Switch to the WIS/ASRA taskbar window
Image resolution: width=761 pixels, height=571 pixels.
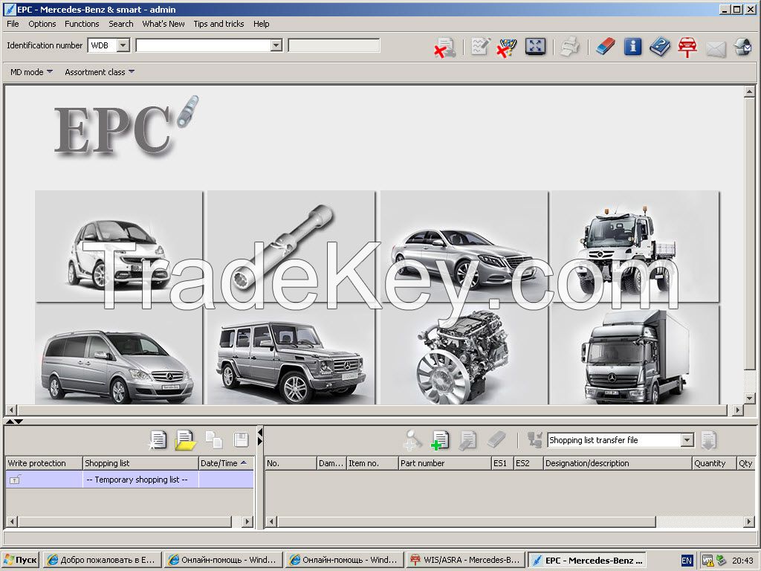click(465, 560)
